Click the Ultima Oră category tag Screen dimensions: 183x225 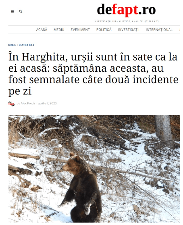point(26,45)
